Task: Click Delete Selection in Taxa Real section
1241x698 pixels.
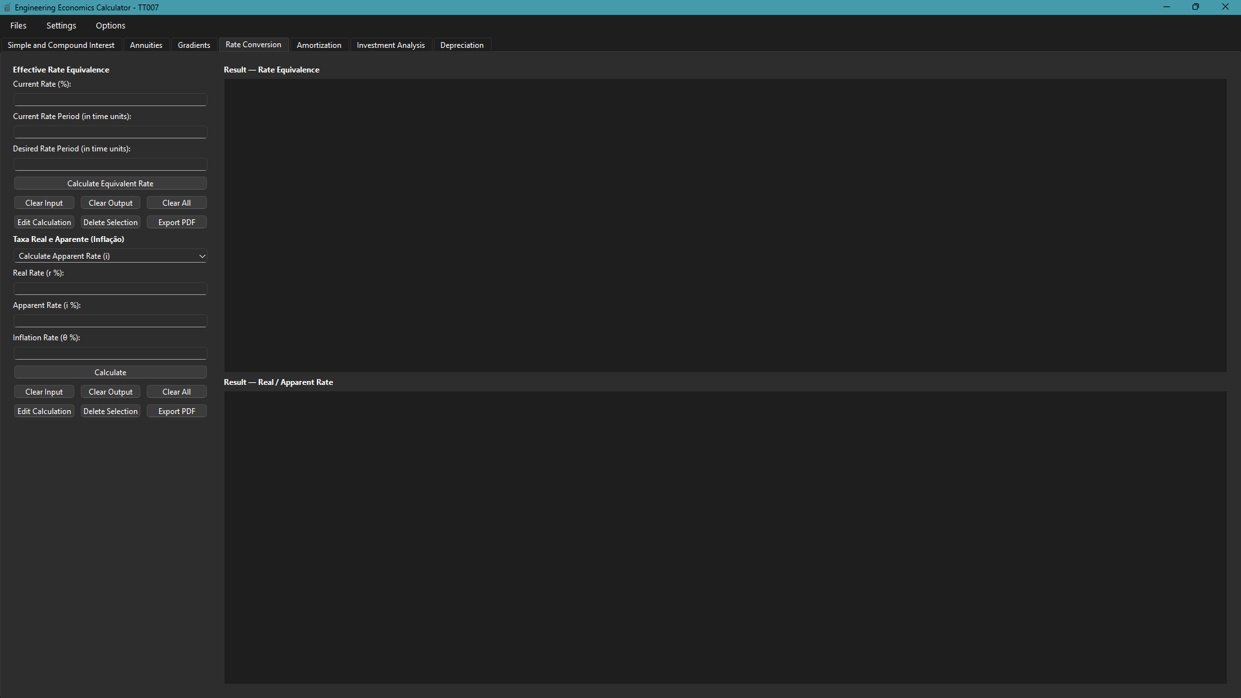Action: (111, 411)
